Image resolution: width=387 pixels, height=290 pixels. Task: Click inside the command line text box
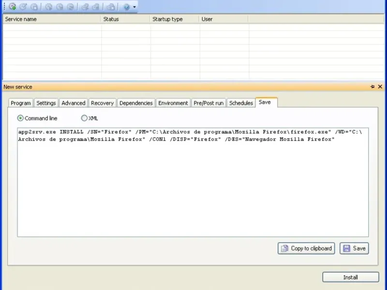(193, 182)
